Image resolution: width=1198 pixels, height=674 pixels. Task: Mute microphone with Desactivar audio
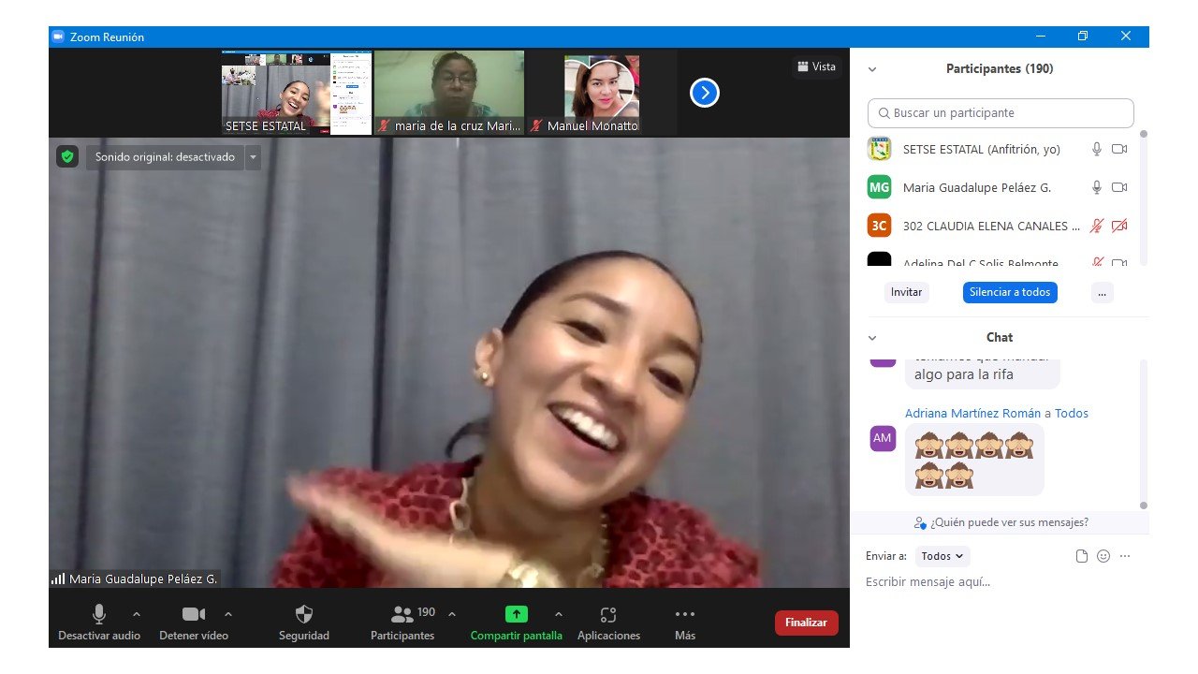point(98,623)
